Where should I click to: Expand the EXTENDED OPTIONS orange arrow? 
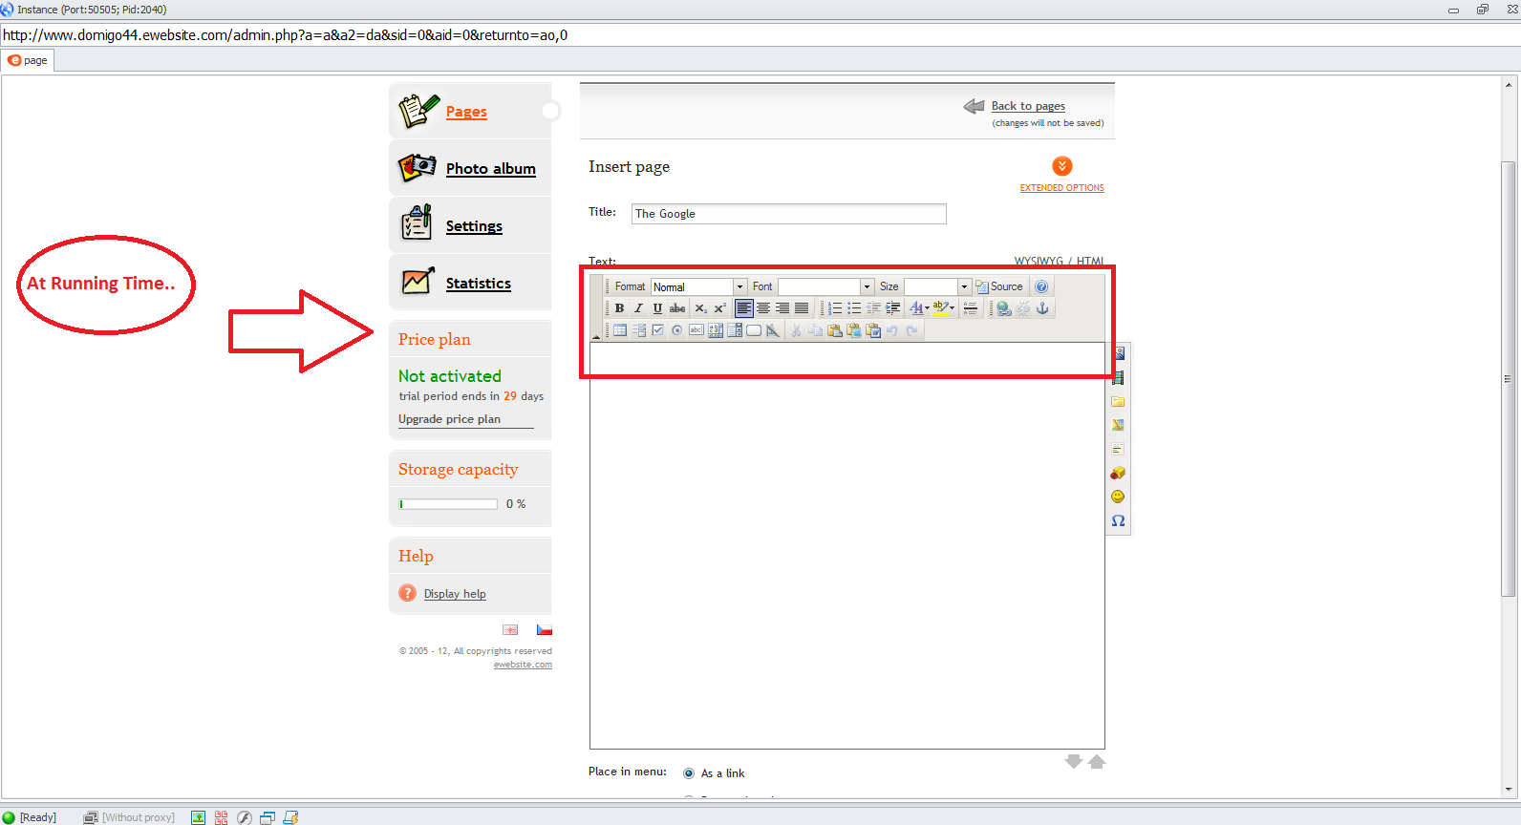pos(1062,166)
